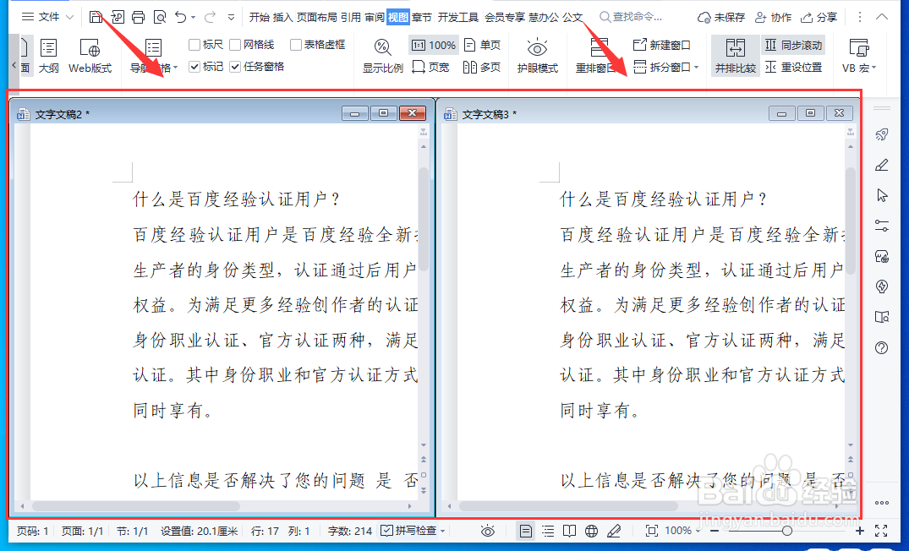This screenshot has width=909, height=551.
Task: Click the zoom slider handle in status bar
Action: pyautogui.click(x=787, y=531)
